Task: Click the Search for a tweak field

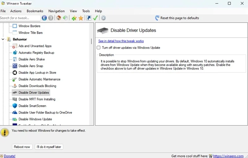Action: click(20, 18)
